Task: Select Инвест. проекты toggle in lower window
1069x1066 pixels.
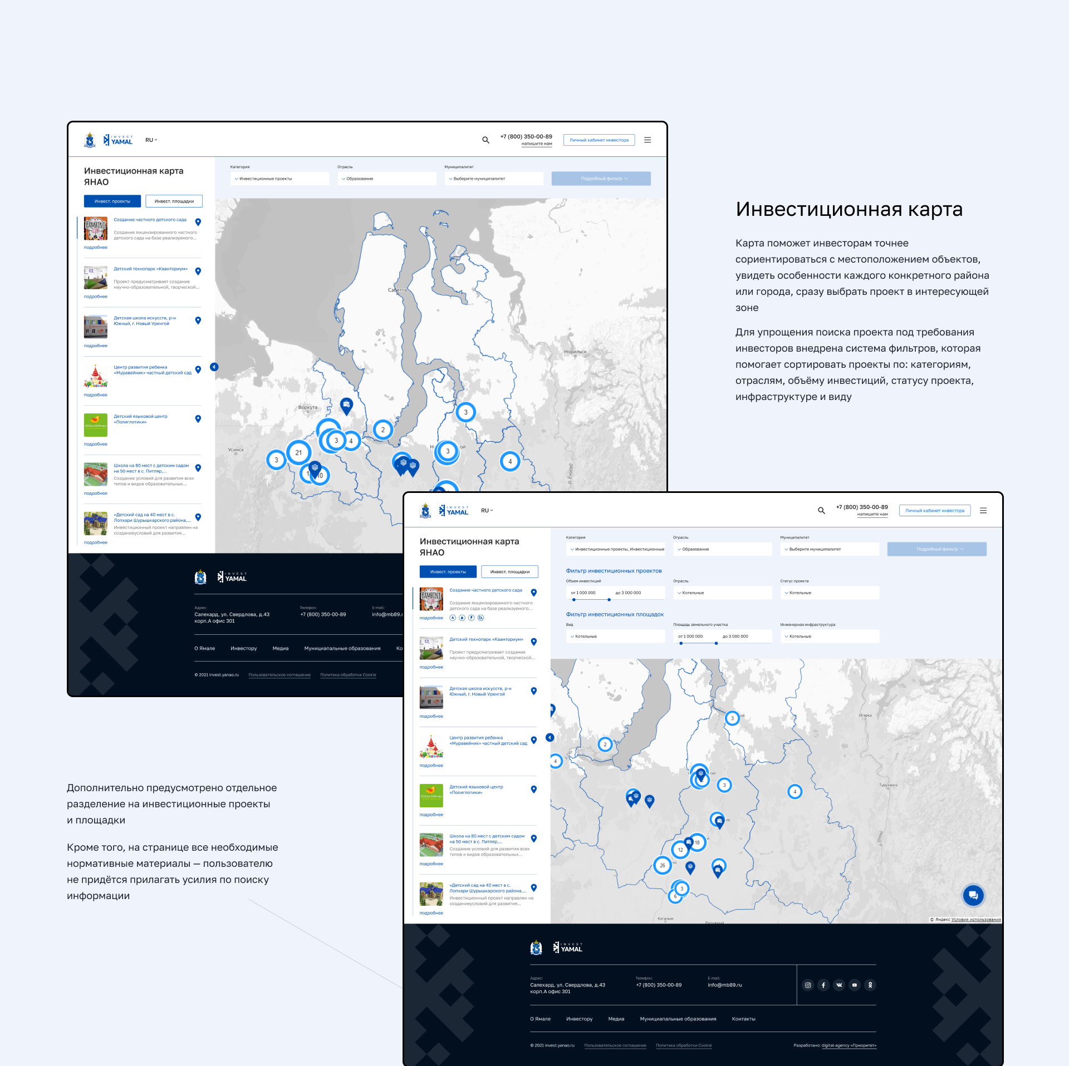Action: click(448, 572)
